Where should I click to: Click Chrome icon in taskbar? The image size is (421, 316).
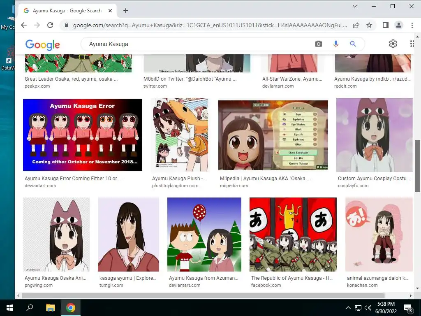[x=71, y=308]
